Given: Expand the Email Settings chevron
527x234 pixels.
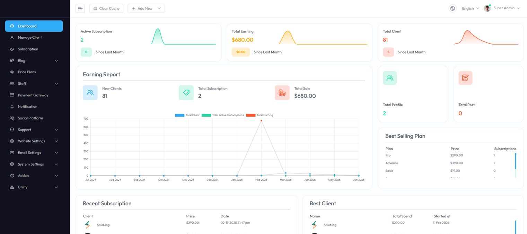Looking at the screenshot, I should tap(56, 153).
